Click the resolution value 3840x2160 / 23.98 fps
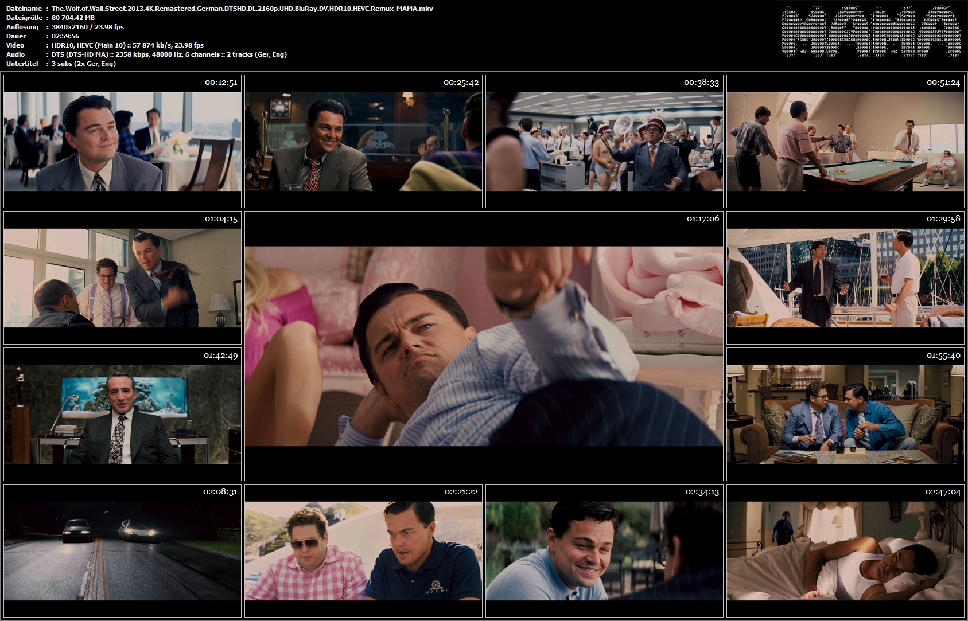Image resolution: width=968 pixels, height=621 pixels. pos(88,27)
